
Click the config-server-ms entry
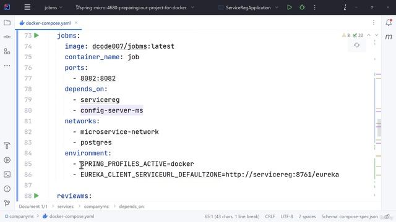point(111,110)
